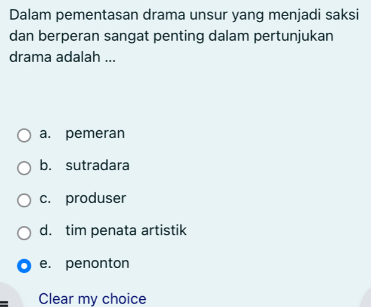This screenshot has height=307, width=371.
Task: Select the radio button for option a
Action: pos(24,135)
